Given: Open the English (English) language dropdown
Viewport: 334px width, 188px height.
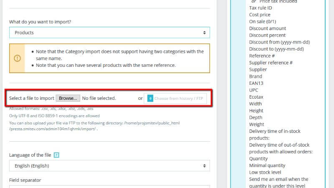Looking at the screenshot, I should 109,165.
